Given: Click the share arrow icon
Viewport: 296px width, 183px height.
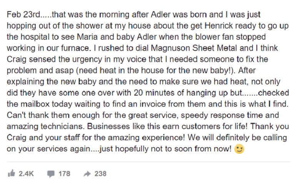Looking at the screenshot, I should 87,174.
